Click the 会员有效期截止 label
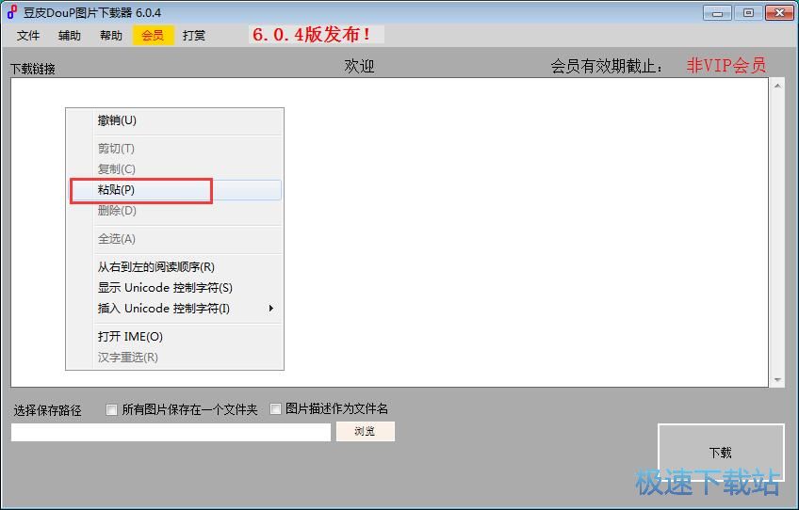The height and width of the screenshot is (510, 799). pyautogui.click(x=607, y=66)
